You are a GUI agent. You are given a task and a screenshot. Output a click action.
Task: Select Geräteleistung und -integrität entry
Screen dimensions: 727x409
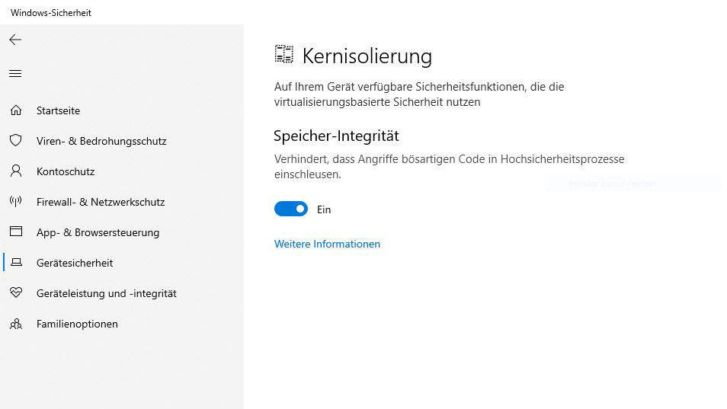pyautogui.click(x=106, y=293)
